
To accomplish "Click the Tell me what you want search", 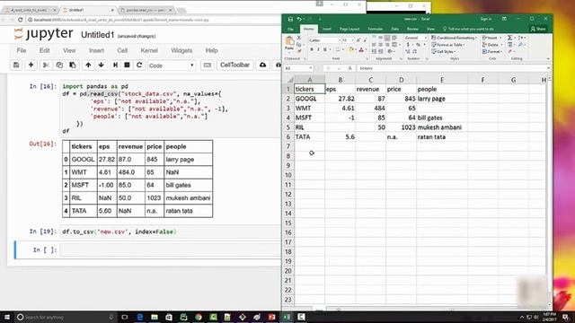I will (x=468, y=29).
